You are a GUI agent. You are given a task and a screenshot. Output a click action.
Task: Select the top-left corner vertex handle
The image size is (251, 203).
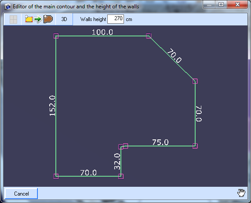pyautogui.click(x=56, y=36)
